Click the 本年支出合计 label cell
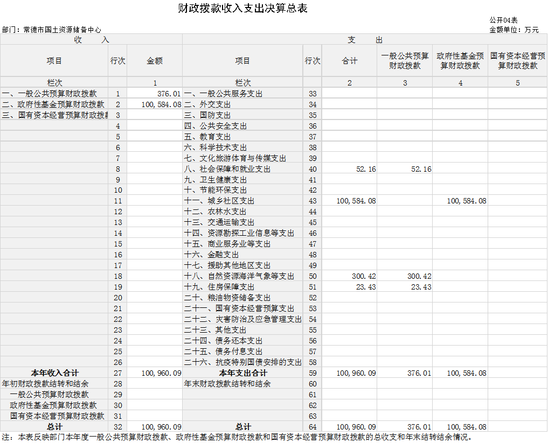 (242, 373)
